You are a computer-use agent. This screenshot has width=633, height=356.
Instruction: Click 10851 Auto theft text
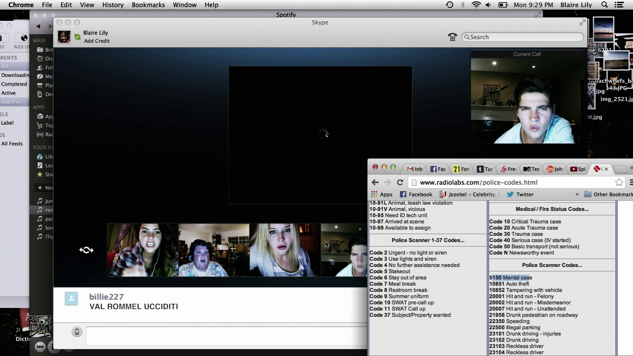(509, 284)
